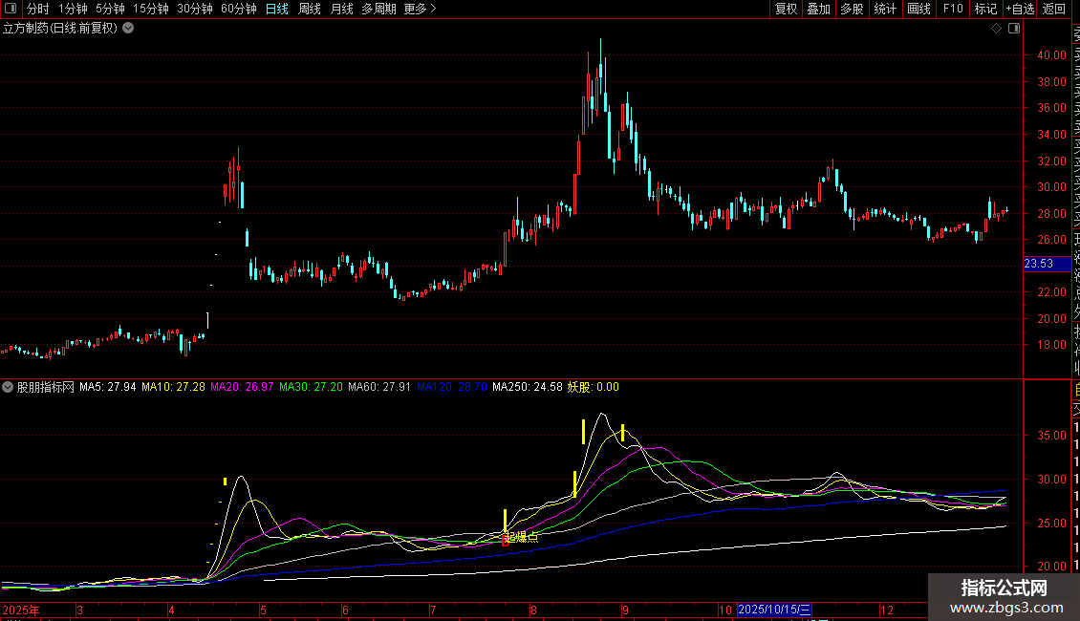Select the 5分钟 period tab
The width and height of the screenshot is (1080, 621).
point(110,9)
